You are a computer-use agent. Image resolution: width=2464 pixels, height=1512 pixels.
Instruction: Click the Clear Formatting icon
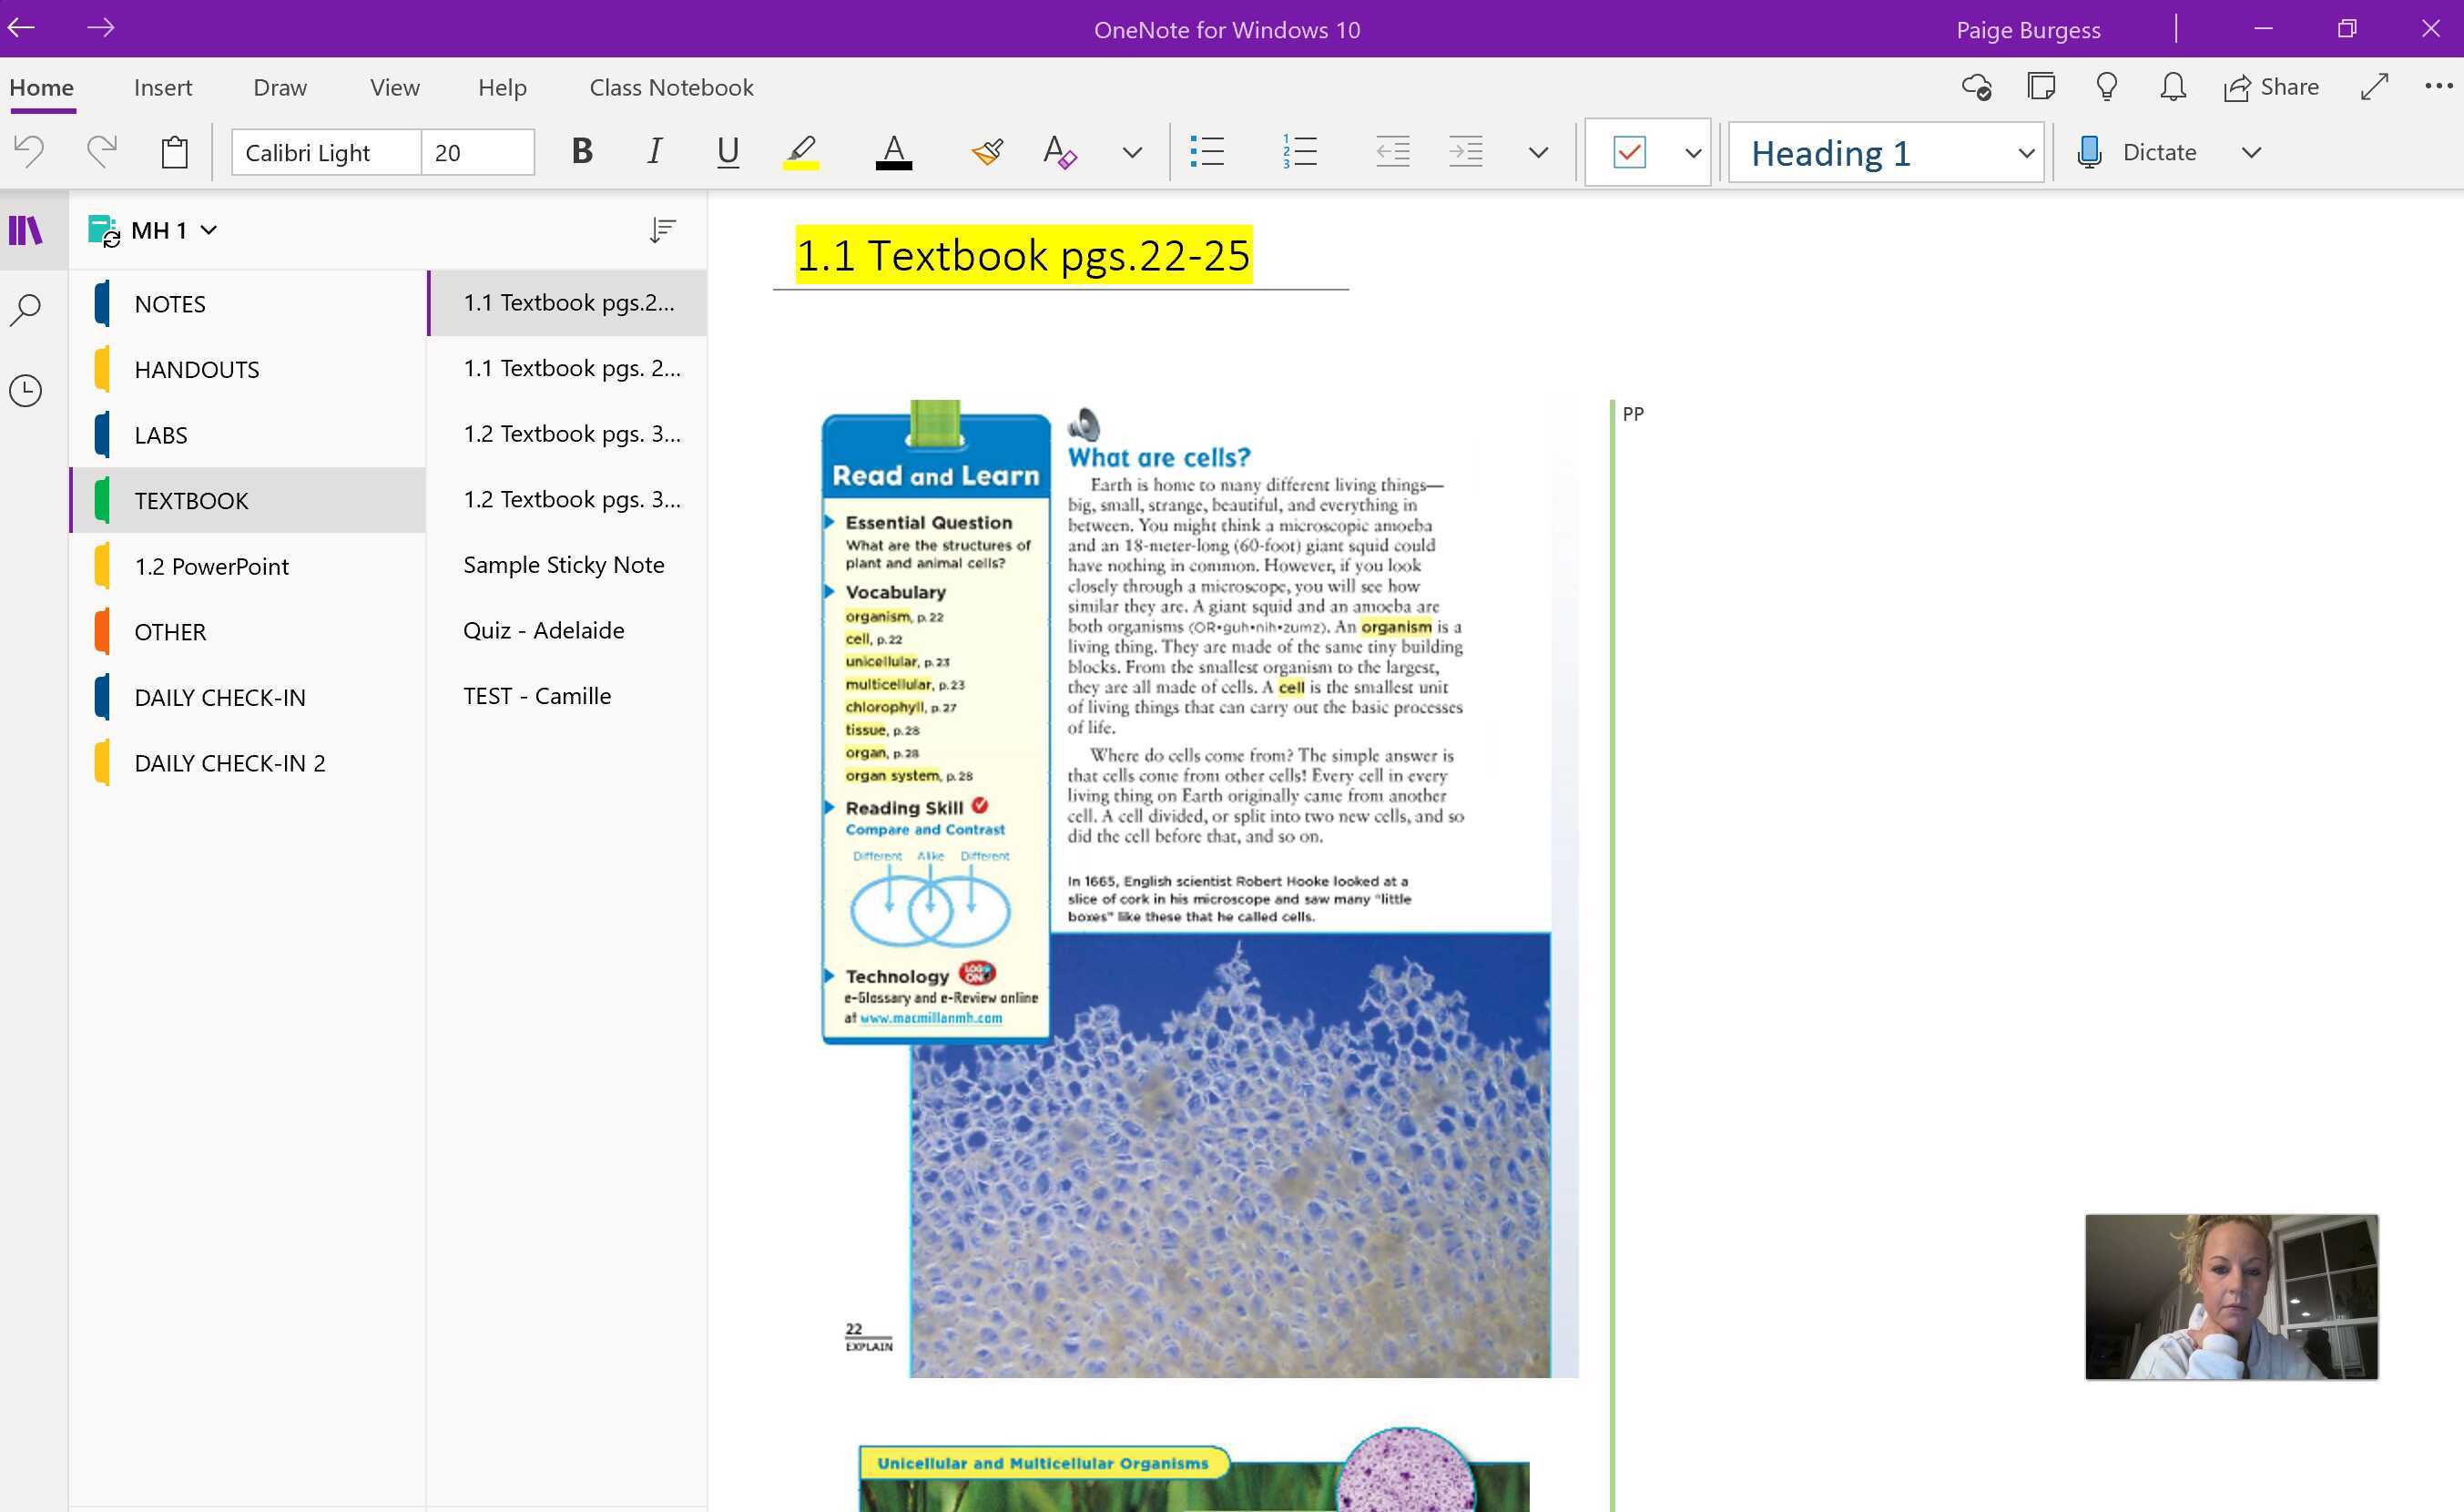[1059, 152]
